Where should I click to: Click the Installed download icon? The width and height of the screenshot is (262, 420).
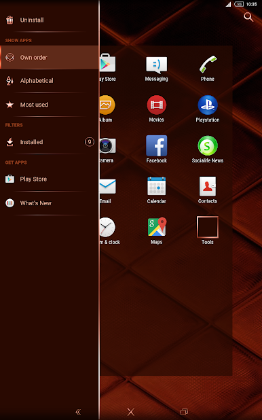(x=10, y=142)
